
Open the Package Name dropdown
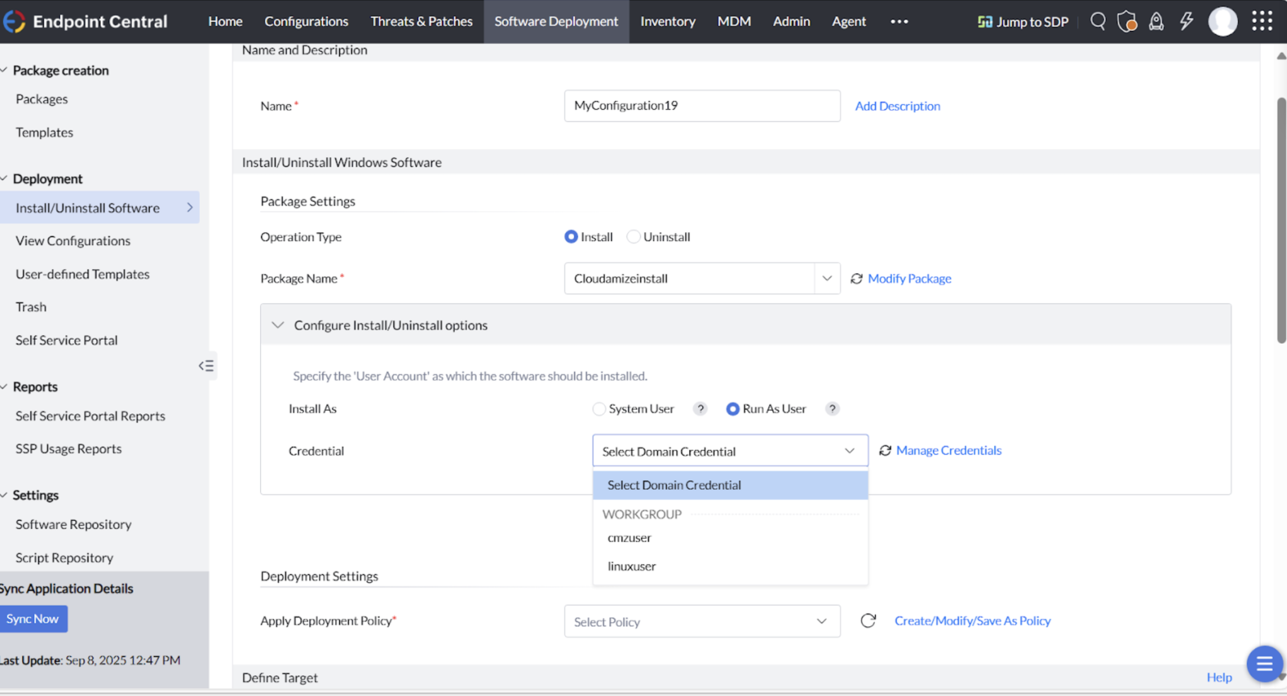(x=826, y=279)
